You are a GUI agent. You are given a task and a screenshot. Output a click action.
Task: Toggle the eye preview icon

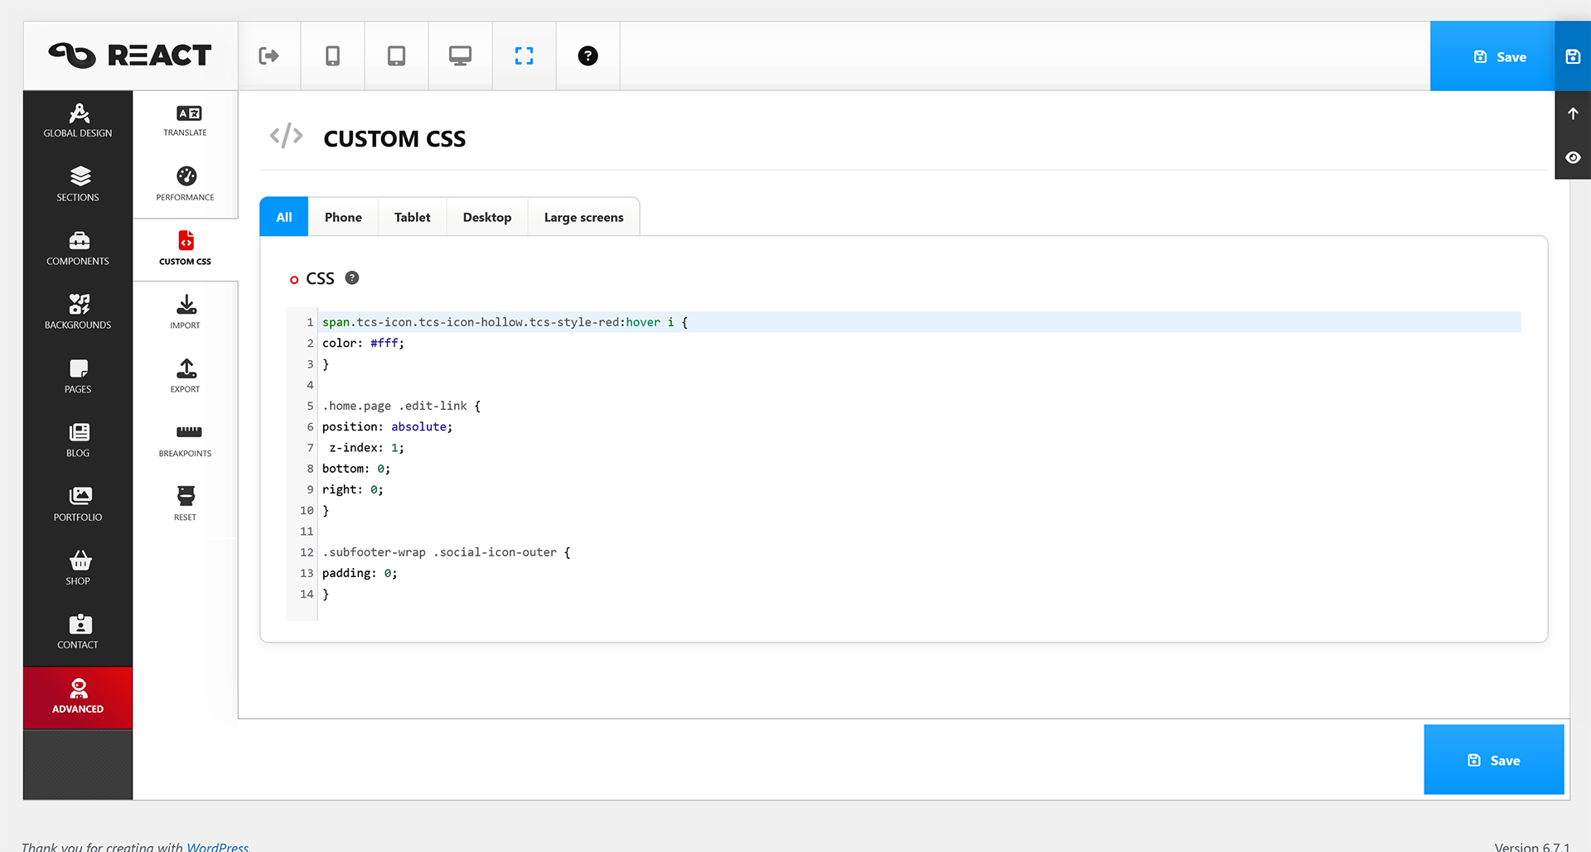pyautogui.click(x=1573, y=157)
